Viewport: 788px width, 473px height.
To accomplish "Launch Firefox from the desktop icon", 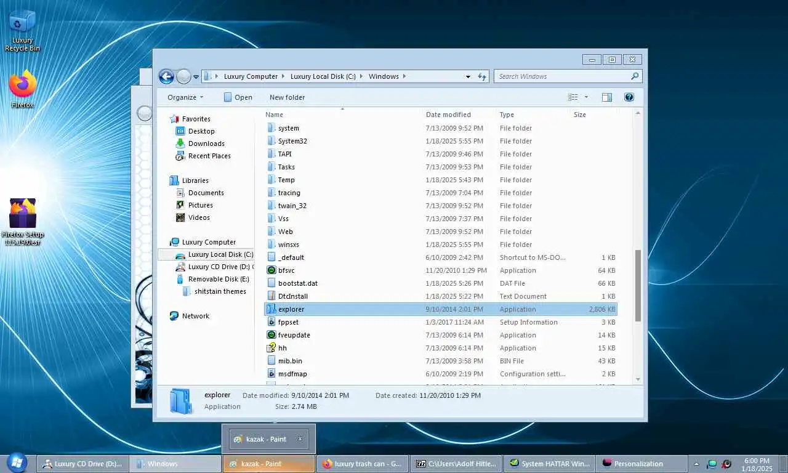I will (22, 89).
